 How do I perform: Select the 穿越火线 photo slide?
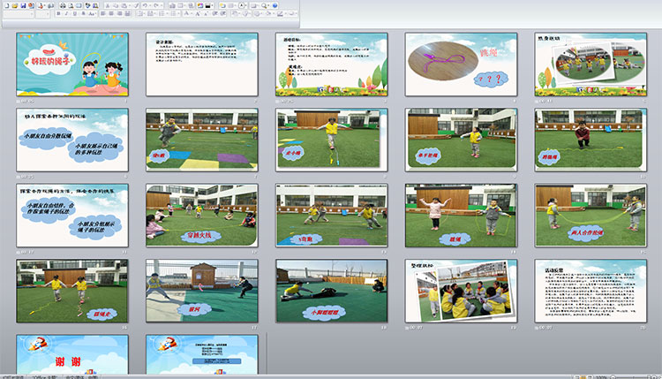(x=202, y=216)
